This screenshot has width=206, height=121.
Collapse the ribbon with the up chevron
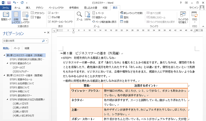[x=203, y=26]
